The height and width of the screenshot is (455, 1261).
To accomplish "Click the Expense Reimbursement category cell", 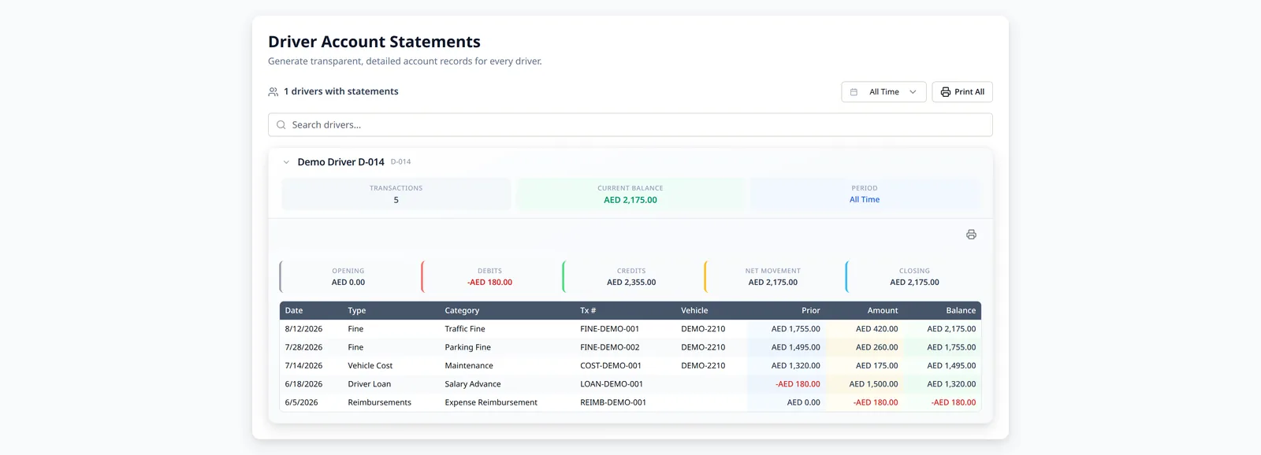I will 491,402.
